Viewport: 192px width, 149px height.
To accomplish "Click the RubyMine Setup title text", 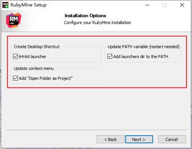I will (x=28, y=5).
